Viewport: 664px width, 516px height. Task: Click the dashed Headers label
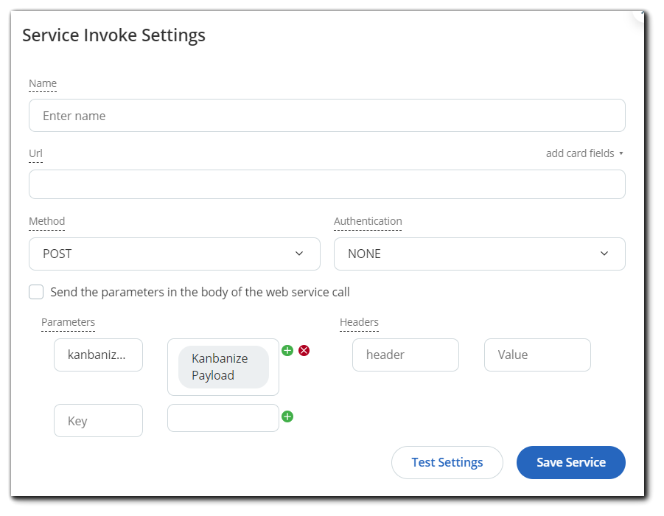358,322
